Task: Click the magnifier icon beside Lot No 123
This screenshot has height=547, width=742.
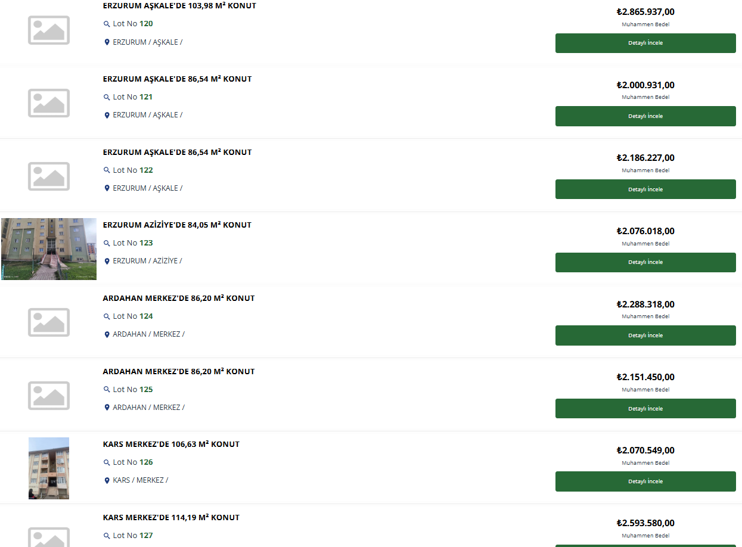Action: pos(107,244)
